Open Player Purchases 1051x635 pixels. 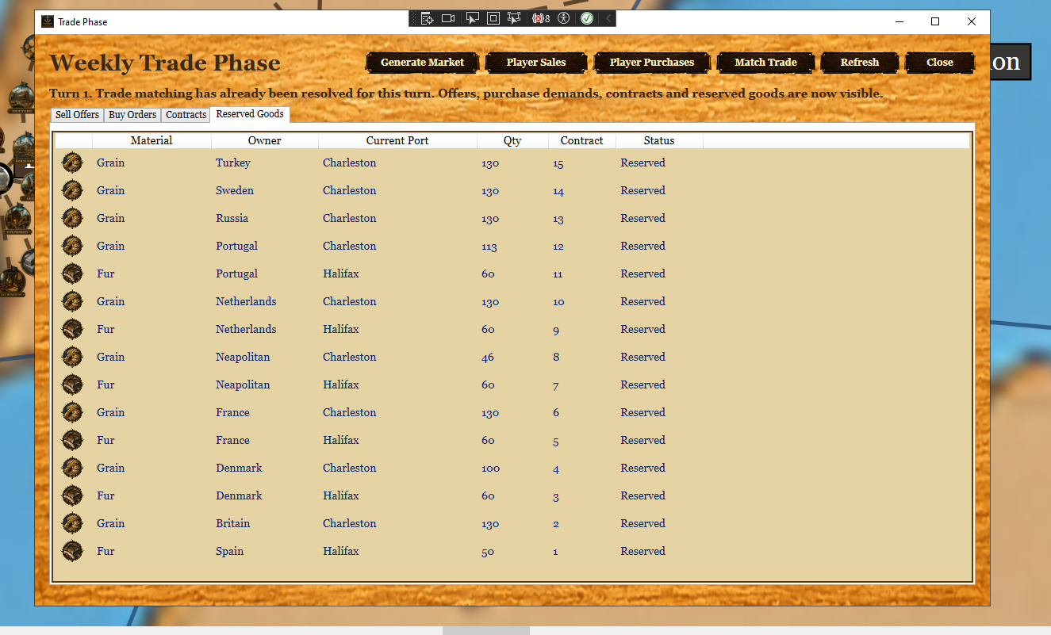tap(652, 63)
